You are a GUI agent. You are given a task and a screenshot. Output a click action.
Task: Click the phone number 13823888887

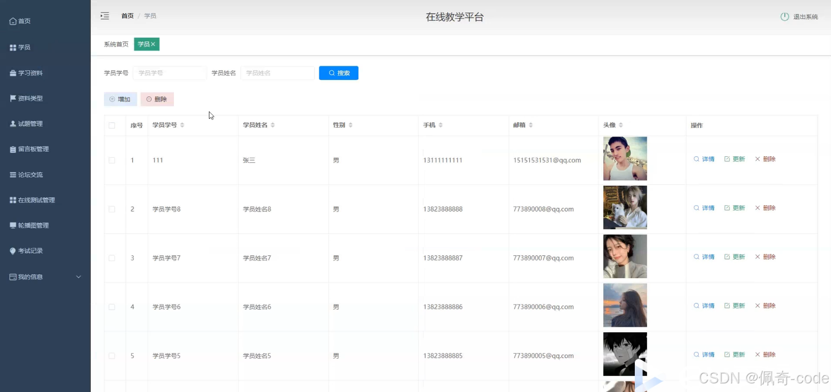[443, 258]
